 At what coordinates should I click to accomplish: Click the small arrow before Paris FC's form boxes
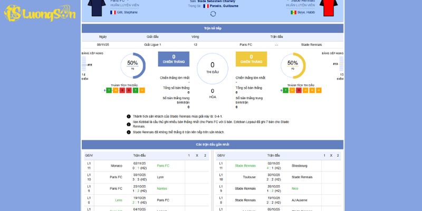(104, 91)
